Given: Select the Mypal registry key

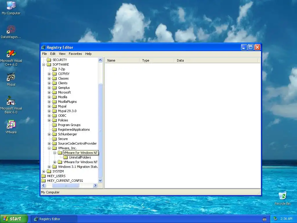Looking at the screenshot, I should [62, 106].
